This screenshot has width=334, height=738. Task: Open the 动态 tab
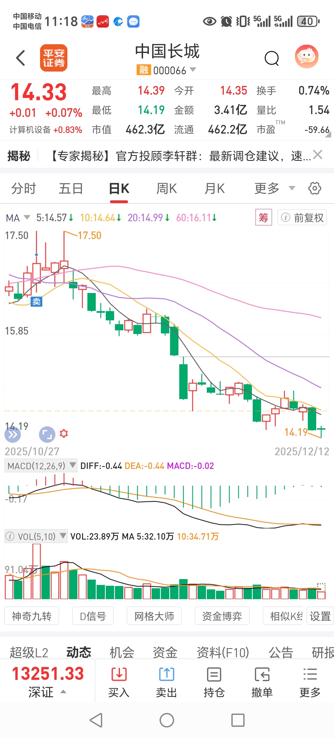pyautogui.click(x=79, y=652)
